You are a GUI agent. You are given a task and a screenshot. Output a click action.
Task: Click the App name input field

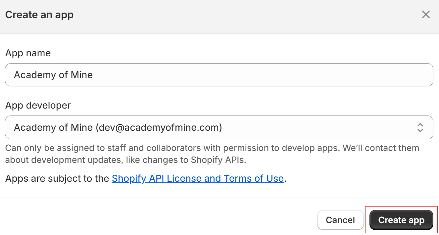[x=219, y=75]
